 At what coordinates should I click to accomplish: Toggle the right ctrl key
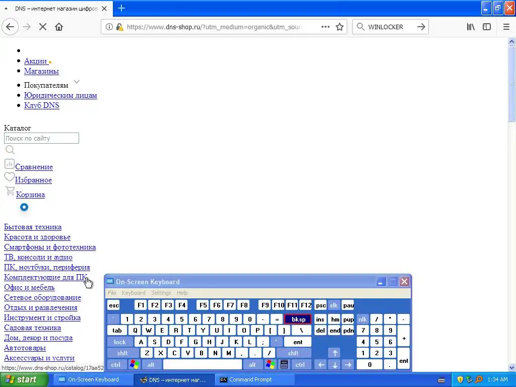pos(300,364)
